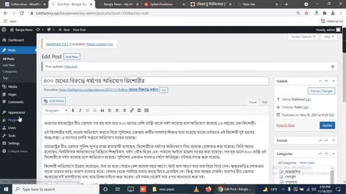Screen dimensions: 346x194
Task: Expand the Screen Options panel
Action: click(x=303, y=37)
